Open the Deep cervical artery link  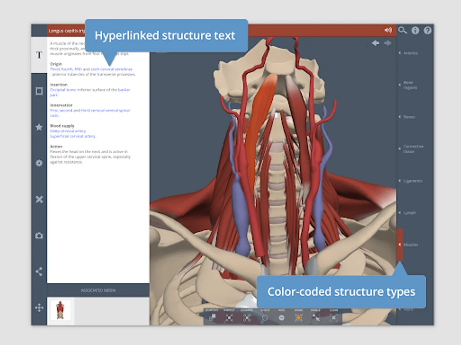coord(68,131)
